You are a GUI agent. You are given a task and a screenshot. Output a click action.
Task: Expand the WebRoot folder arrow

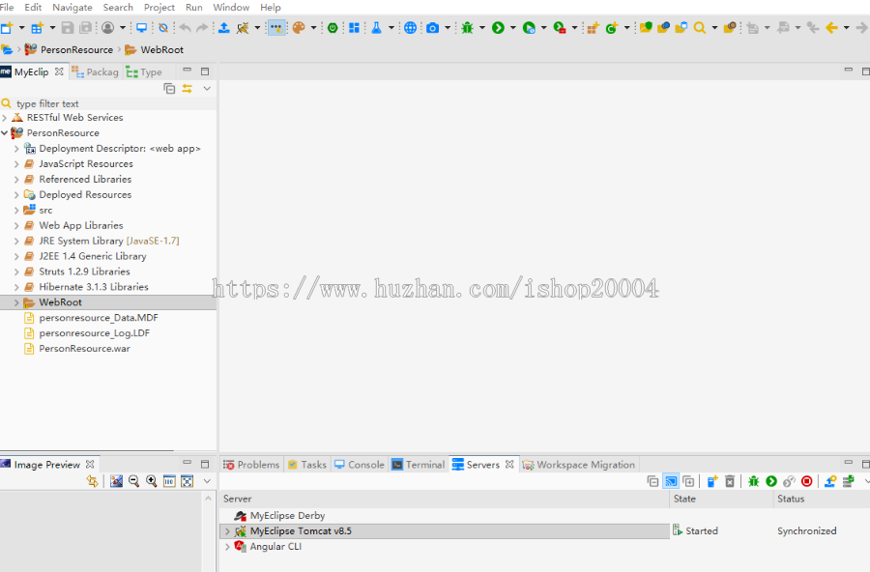[16, 302]
